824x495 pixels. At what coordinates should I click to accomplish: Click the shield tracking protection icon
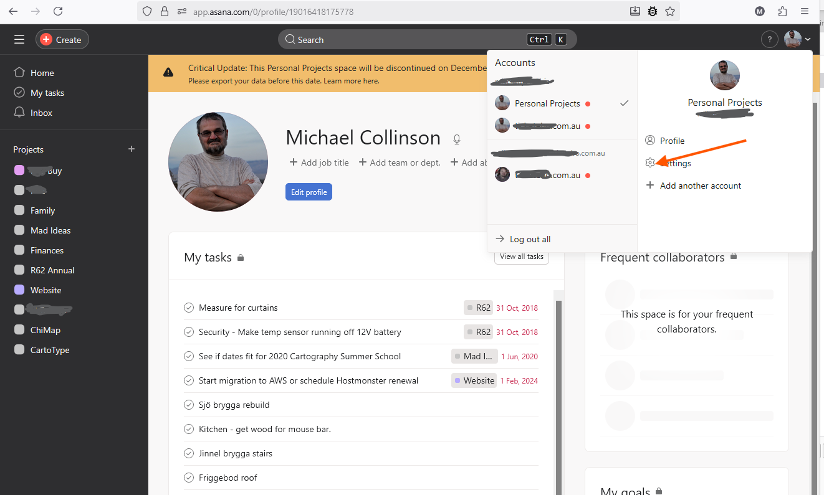tap(147, 11)
